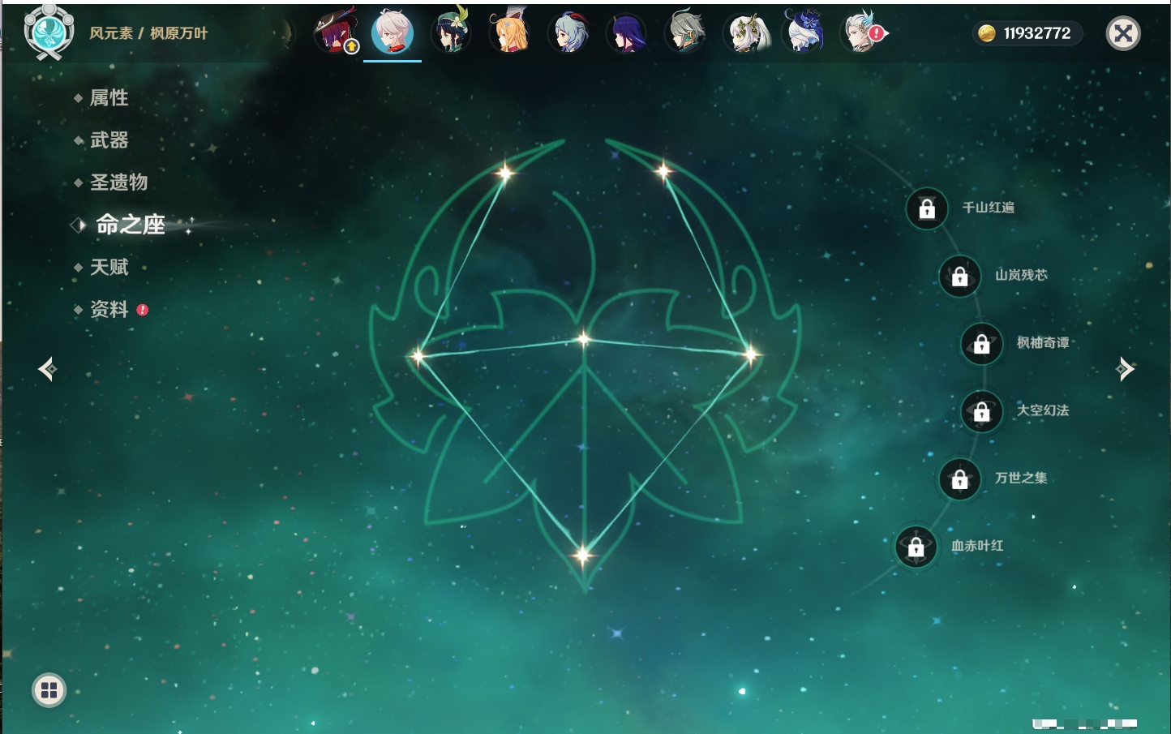
Task: Switch to the white-haired Nahida avatar
Action: tap(745, 32)
